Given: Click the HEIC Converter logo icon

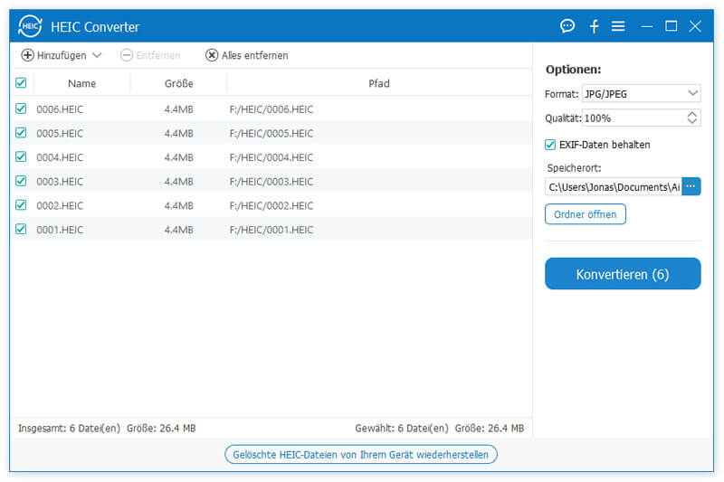Looking at the screenshot, I should pos(30,26).
